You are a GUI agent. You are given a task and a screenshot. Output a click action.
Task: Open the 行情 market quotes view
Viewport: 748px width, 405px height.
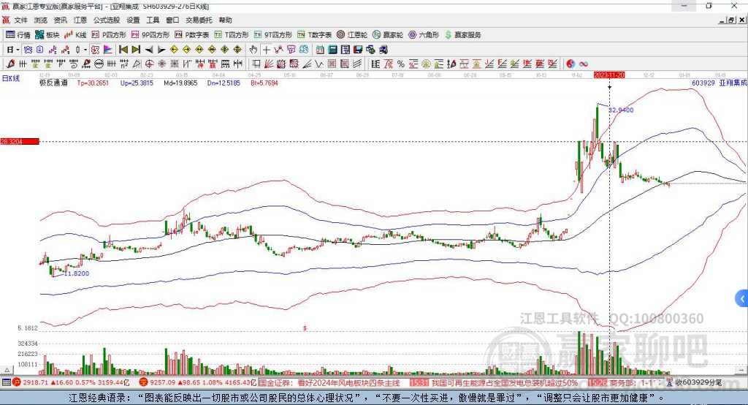pyautogui.click(x=18, y=35)
